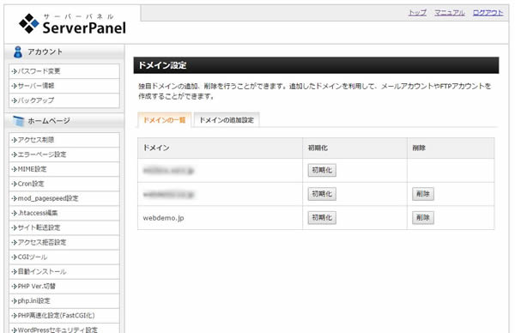Open .htaccess編集 sidebar link
515x333 pixels.
[x=64, y=213]
